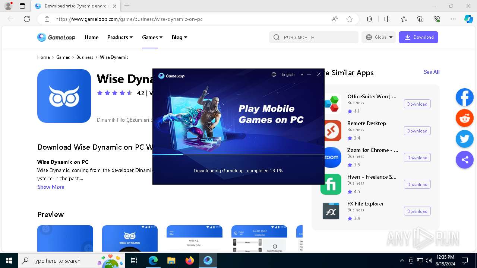Refresh the browser page

tap(27, 19)
